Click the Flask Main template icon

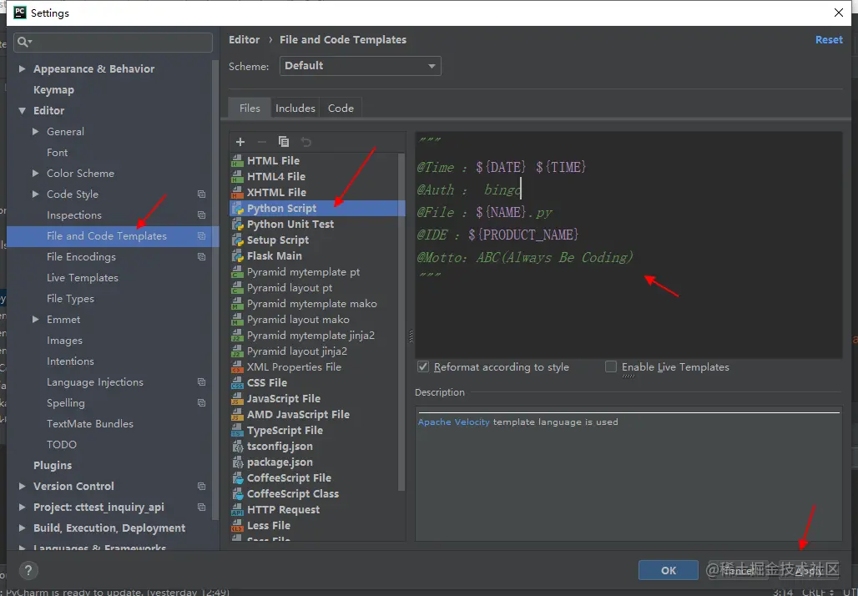[x=237, y=256]
